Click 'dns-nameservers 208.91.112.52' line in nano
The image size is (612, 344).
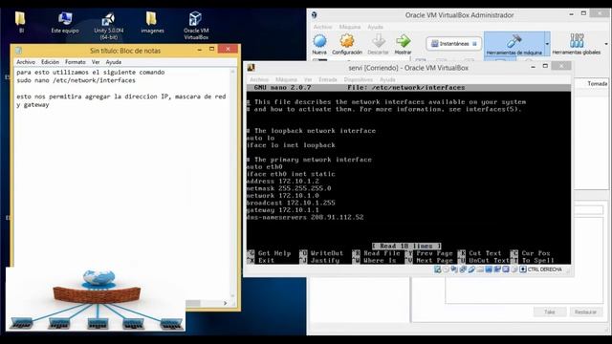pos(305,217)
